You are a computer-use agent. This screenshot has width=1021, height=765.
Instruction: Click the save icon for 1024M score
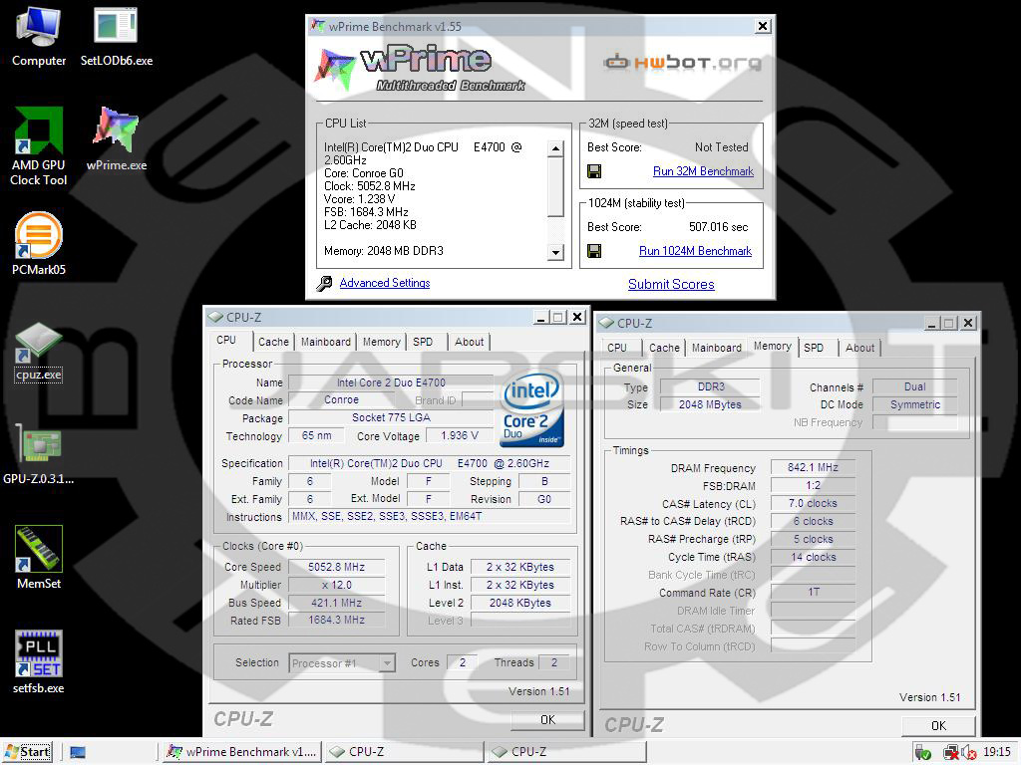pyautogui.click(x=594, y=250)
